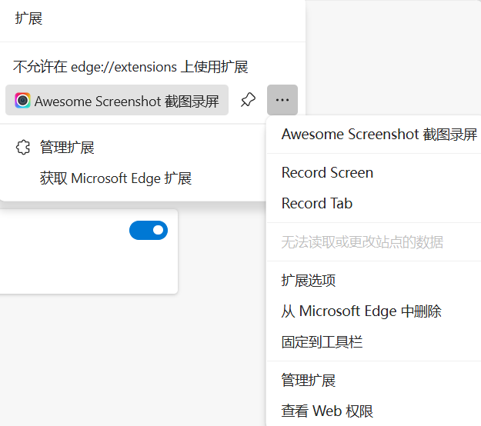
Task: Select 从 Microsoft Edge 中删除 to remove extension
Action: pos(361,311)
